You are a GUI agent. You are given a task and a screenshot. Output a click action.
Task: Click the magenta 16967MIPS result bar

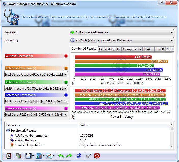(117, 74)
